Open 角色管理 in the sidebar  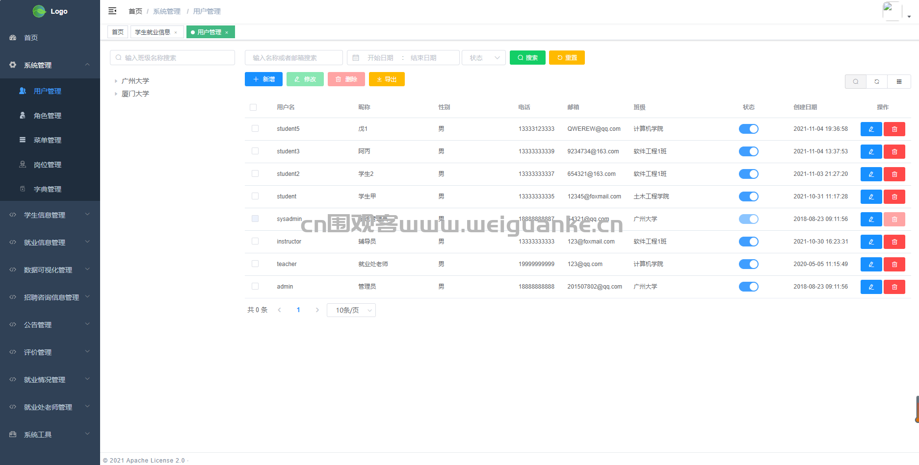pos(48,116)
